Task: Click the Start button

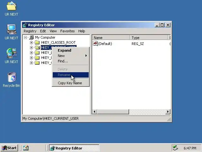Action: (9, 148)
